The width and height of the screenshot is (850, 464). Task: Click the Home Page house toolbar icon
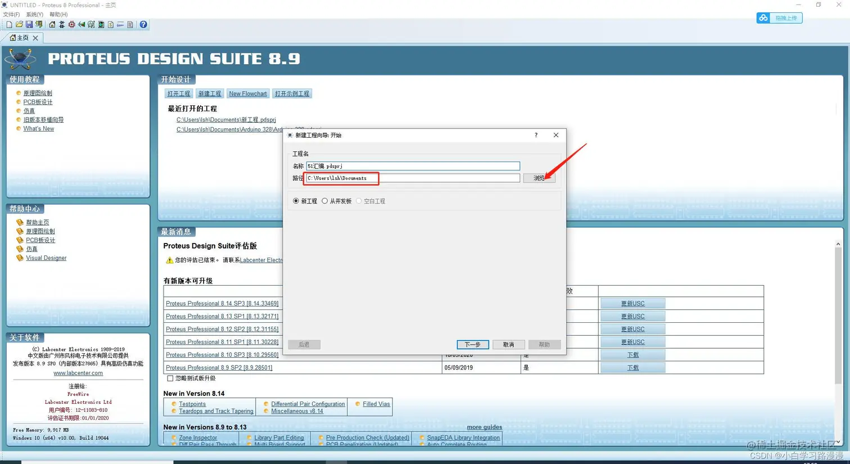[52, 25]
